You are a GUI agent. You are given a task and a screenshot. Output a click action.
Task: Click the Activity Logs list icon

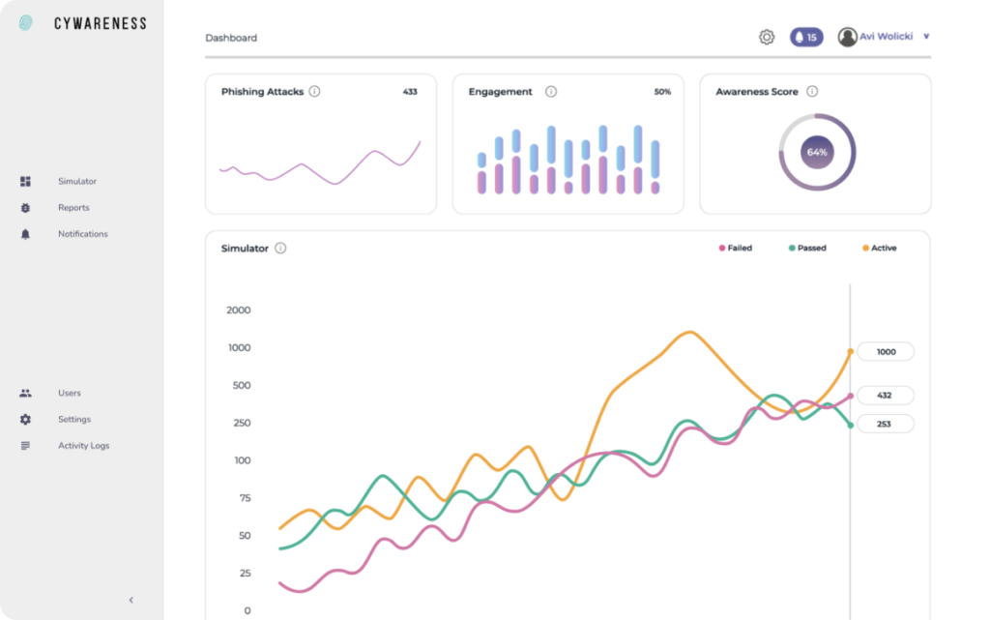pyautogui.click(x=25, y=446)
